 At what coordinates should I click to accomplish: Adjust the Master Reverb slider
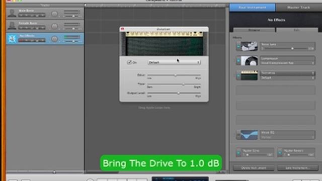click(x=288, y=155)
